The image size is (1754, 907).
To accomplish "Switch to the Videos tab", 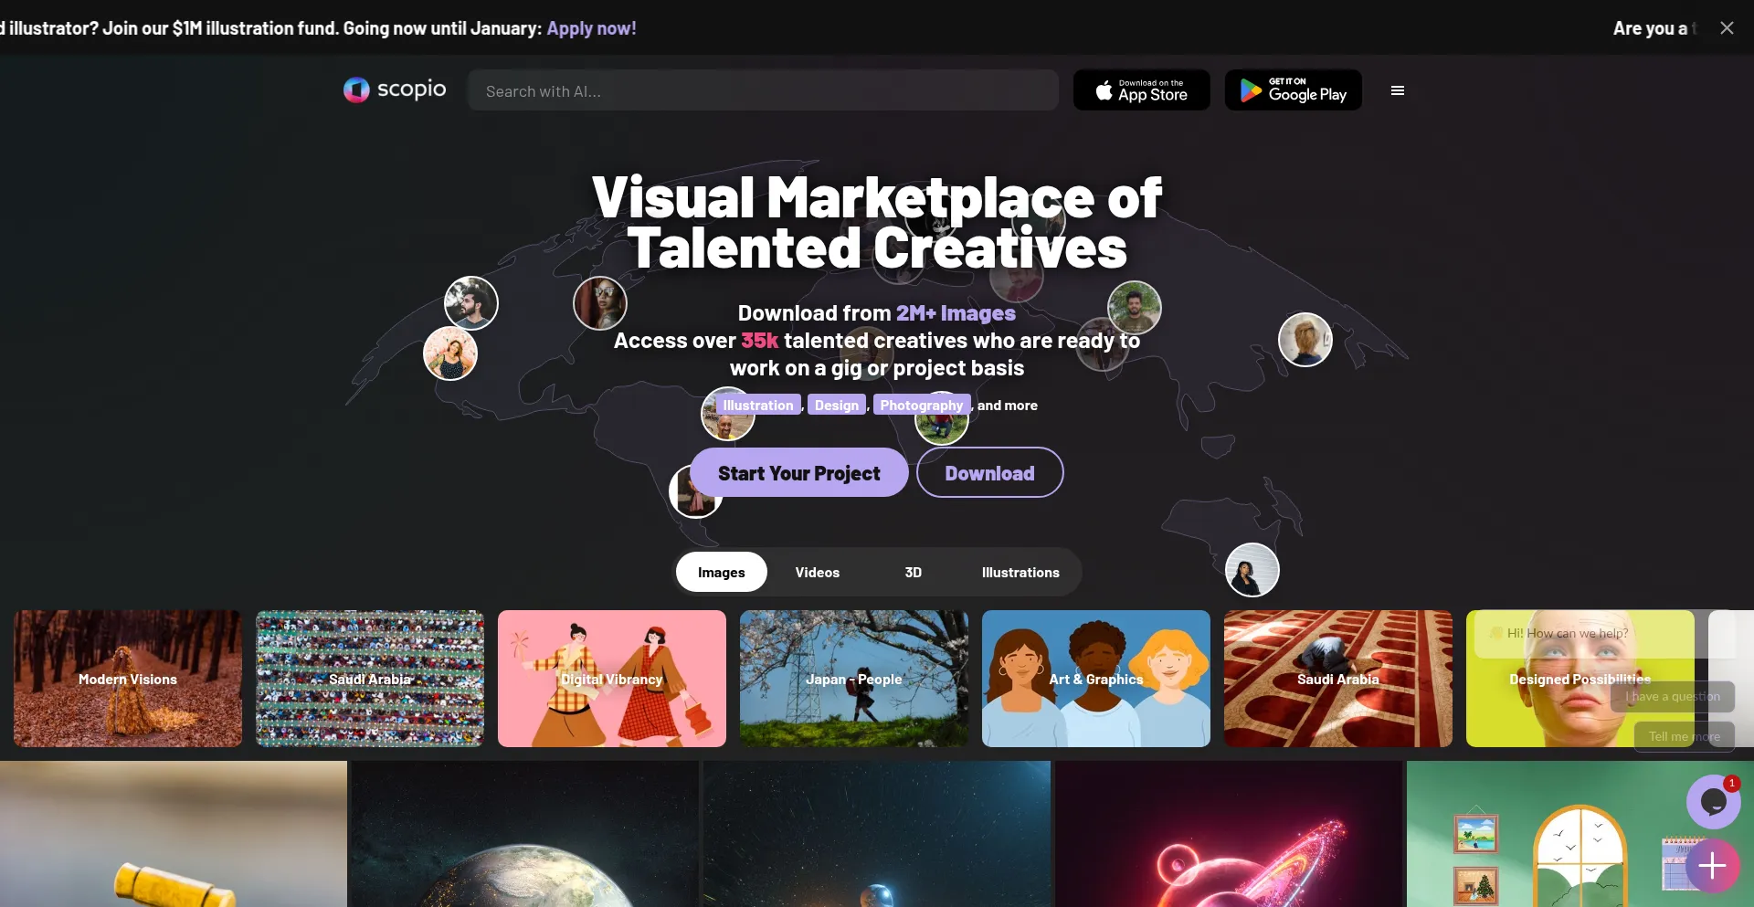I will (817, 572).
